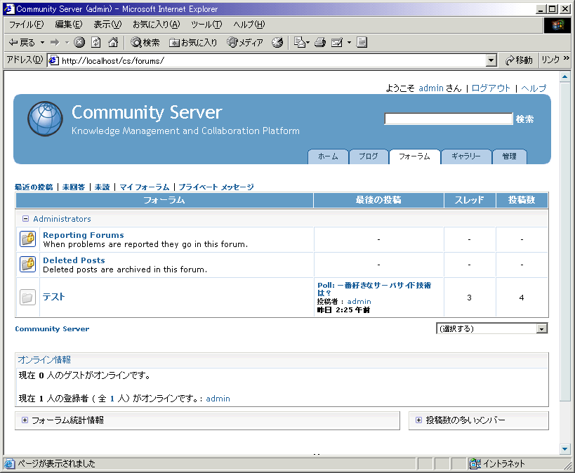Click the 検索 button beside search box
575x473 pixels.
click(x=524, y=119)
